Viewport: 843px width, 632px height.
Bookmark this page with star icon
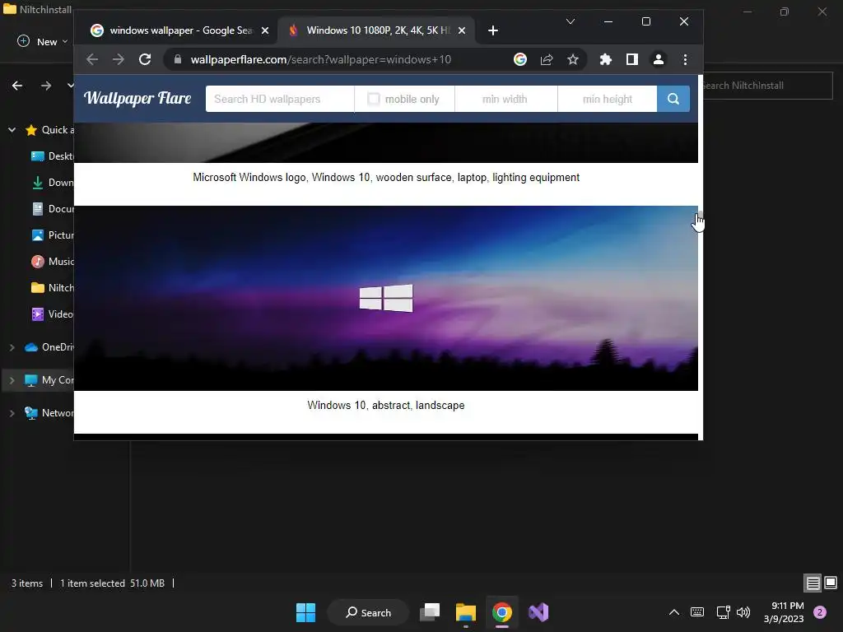[x=573, y=59]
